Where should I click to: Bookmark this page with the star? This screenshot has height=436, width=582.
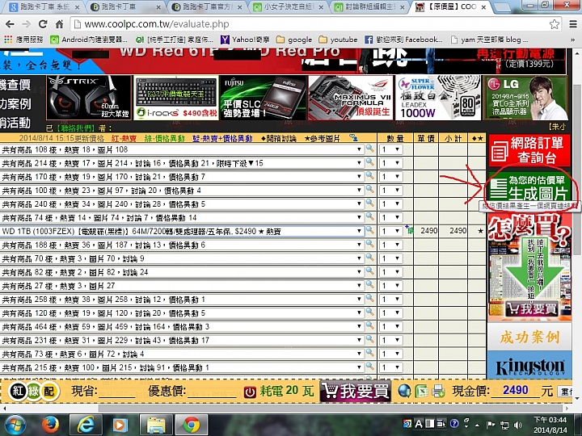[555, 24]
